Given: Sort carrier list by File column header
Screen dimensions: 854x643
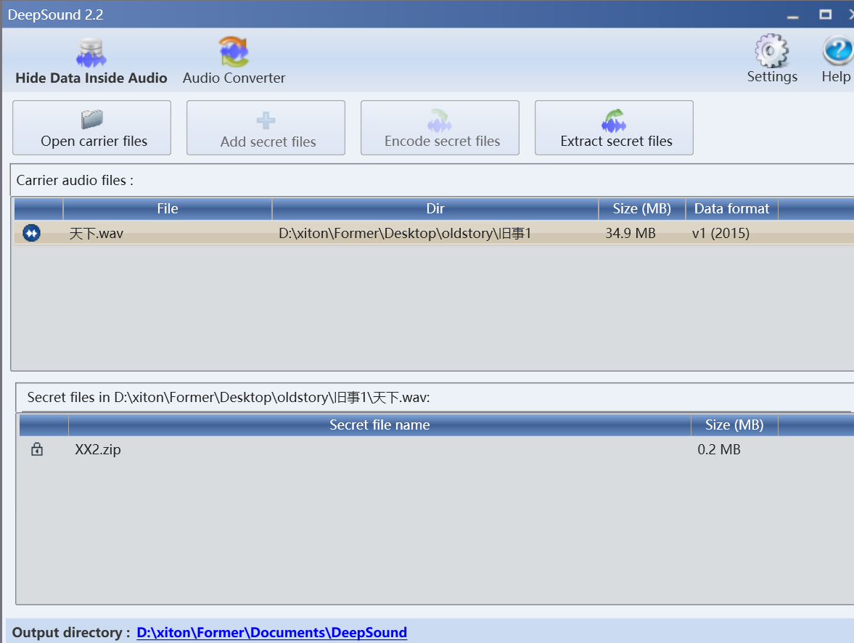Looking at the screenshot, I should coord(168,209).
